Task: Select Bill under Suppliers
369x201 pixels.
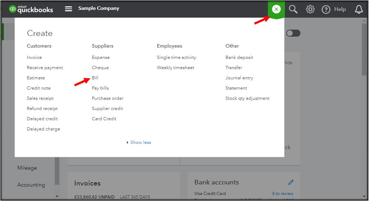Action: pyautogui.click(x=95, y=78)
